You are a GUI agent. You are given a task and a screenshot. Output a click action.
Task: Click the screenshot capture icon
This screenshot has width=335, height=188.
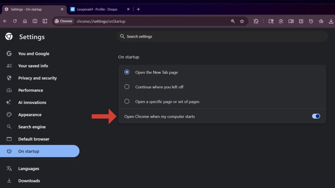coord(281,21)
